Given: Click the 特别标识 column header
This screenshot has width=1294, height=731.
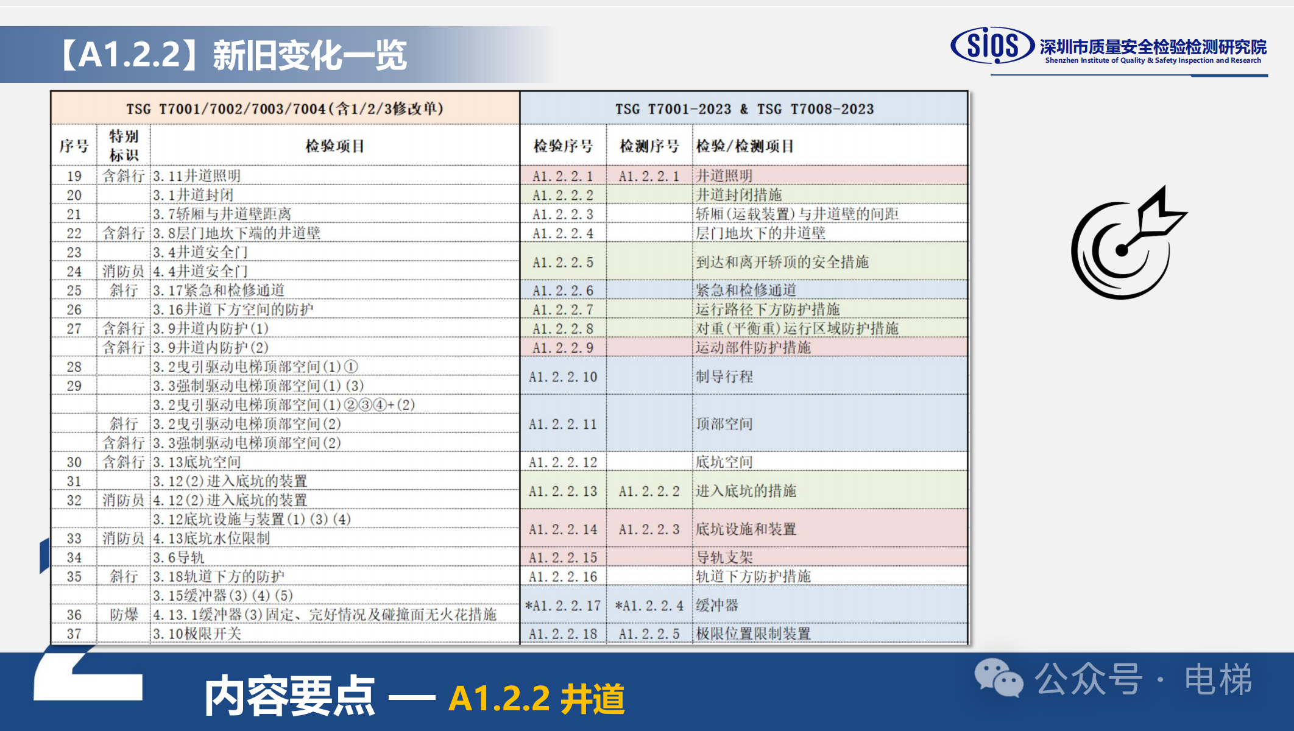Looking at the screenshot, I should click(x=124, y=146).
